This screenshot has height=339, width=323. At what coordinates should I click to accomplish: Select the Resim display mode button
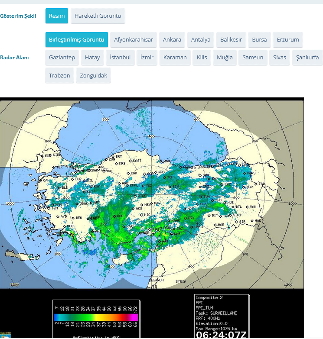pos(57,16)
